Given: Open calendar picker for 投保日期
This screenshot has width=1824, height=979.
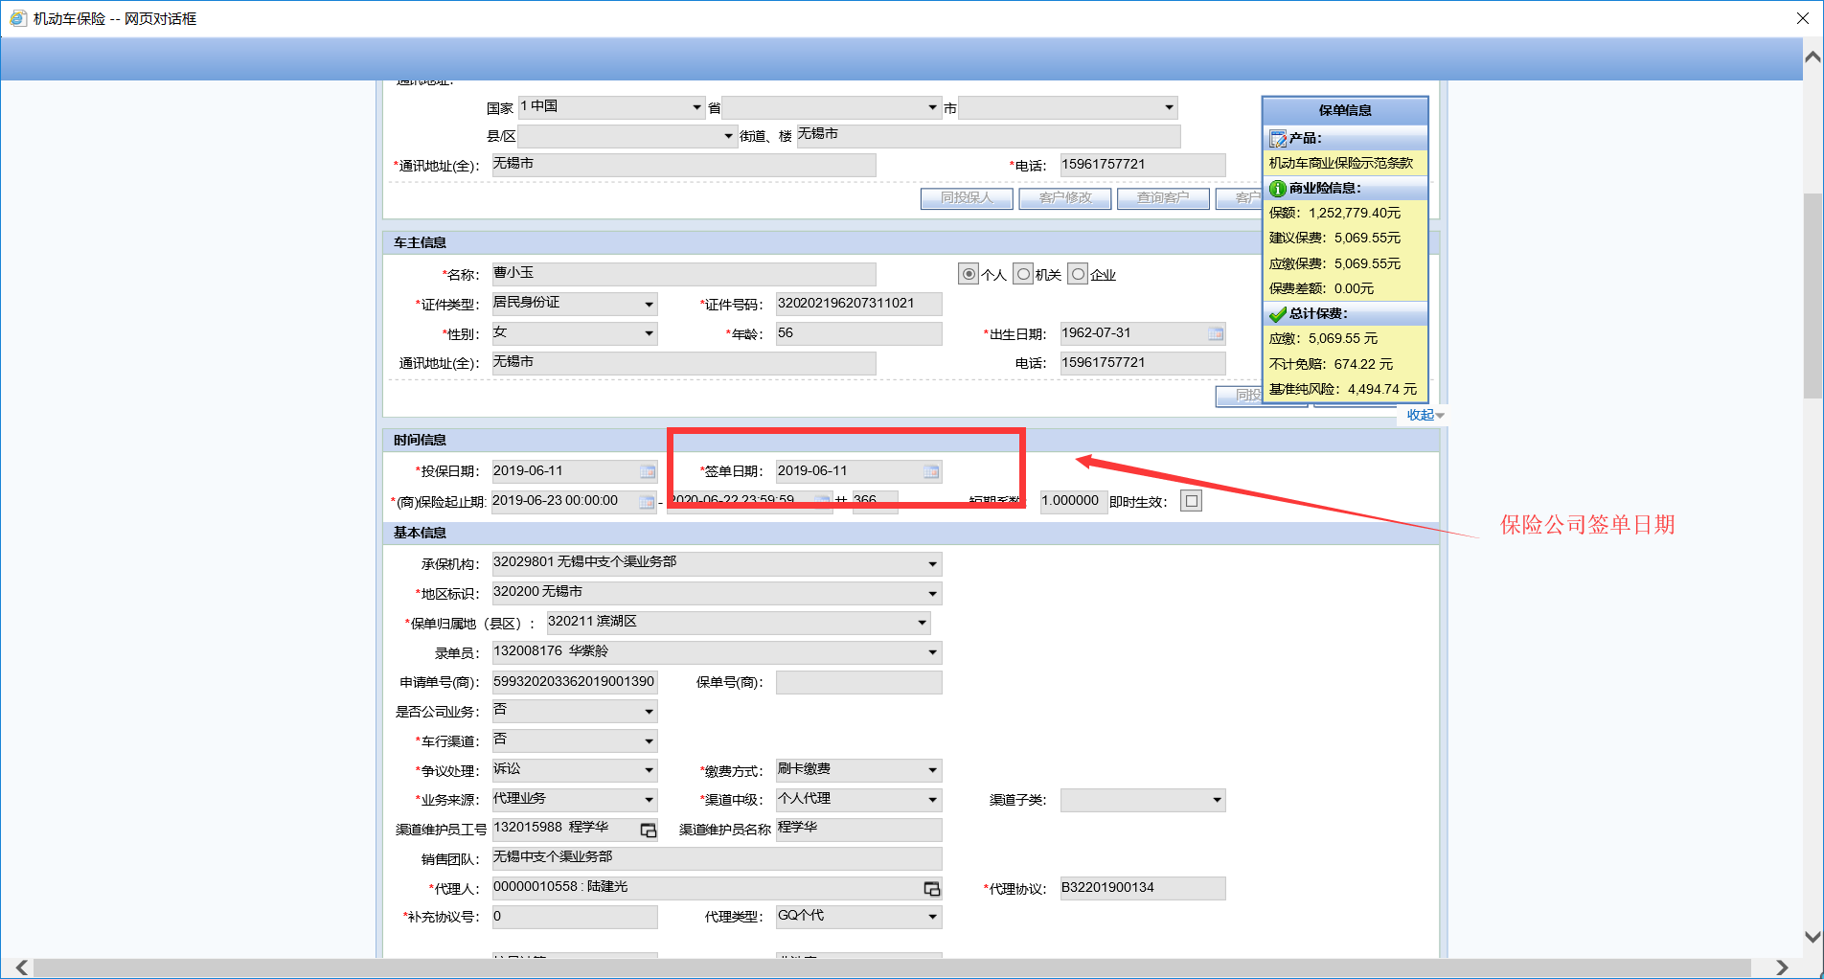Looking at the screenshot, I should coord(648,471).
